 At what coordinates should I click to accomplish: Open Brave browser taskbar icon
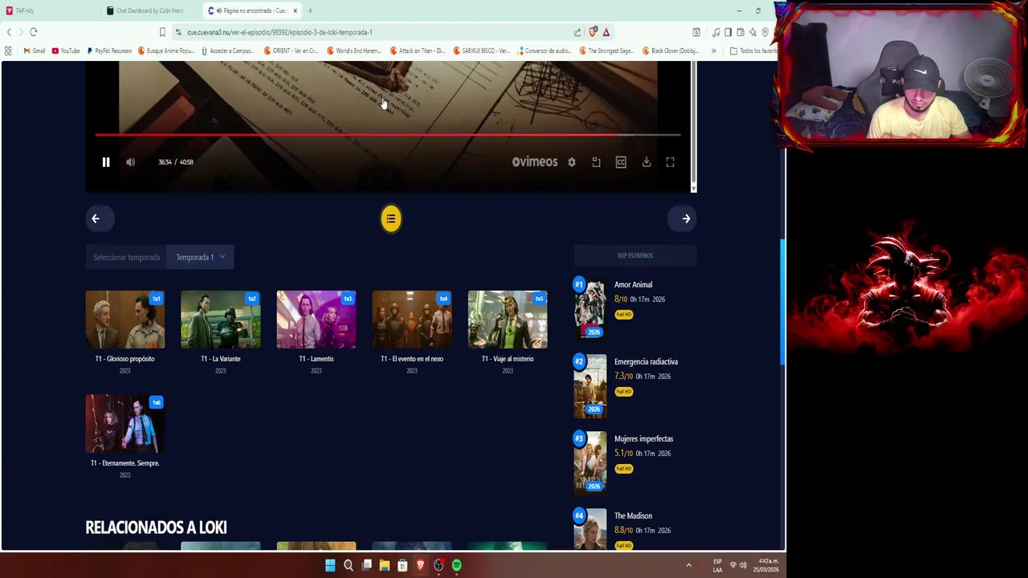pyautogui.click(x=420, y=566)
